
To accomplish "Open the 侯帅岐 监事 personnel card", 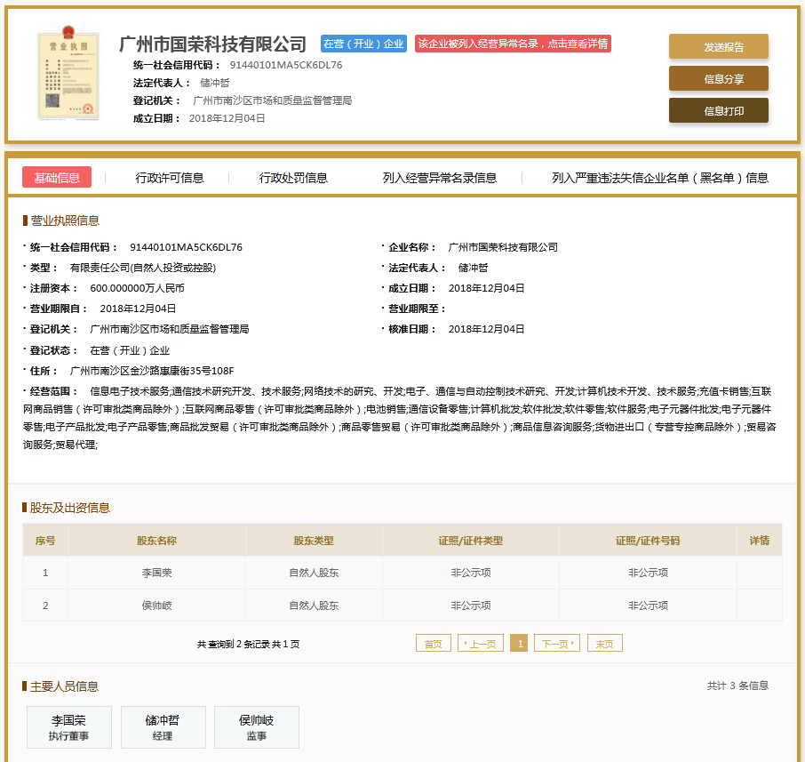I will click(257, 727).
